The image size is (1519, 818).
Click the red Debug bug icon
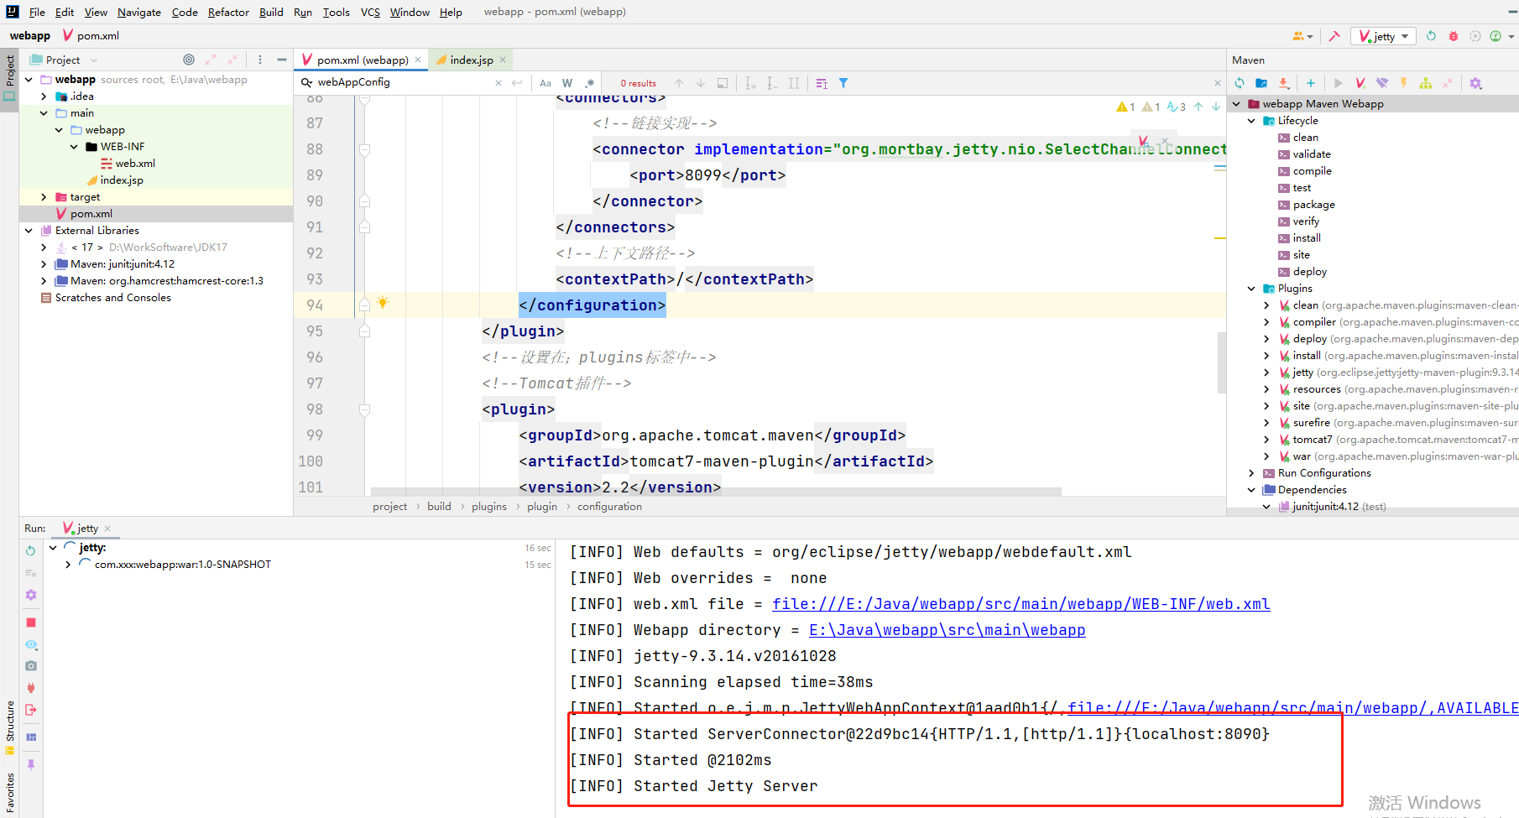[1454, 36]
